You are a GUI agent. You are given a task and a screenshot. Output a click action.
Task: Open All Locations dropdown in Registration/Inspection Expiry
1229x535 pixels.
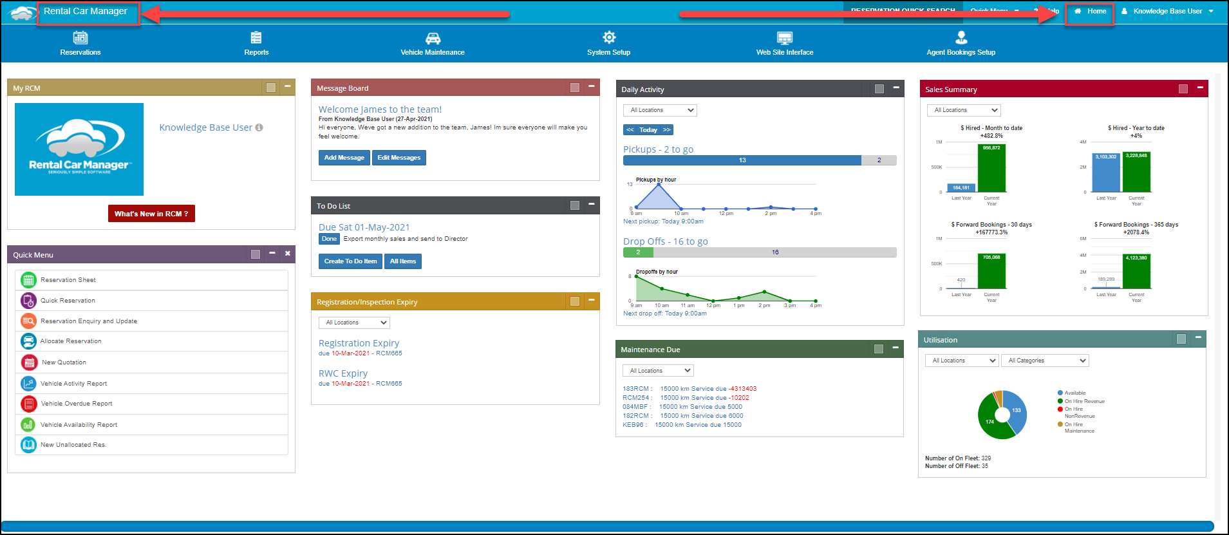[x=354, y=323]
